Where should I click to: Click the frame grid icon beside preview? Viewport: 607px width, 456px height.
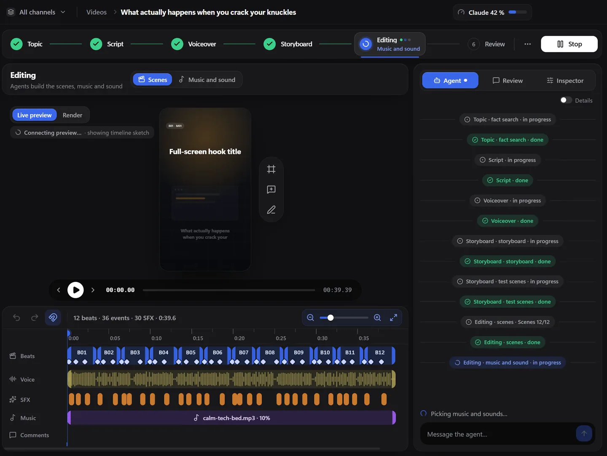point(271,169)
